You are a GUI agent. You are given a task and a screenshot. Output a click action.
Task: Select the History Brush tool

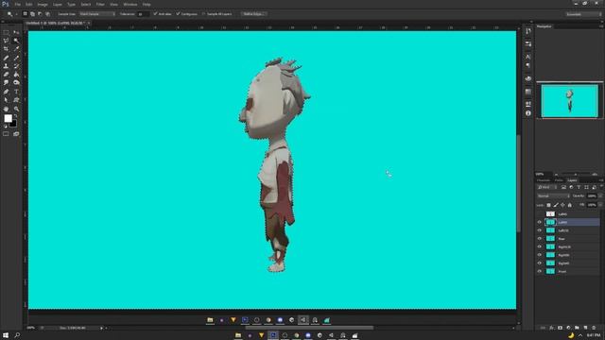[x=16, y=66]
